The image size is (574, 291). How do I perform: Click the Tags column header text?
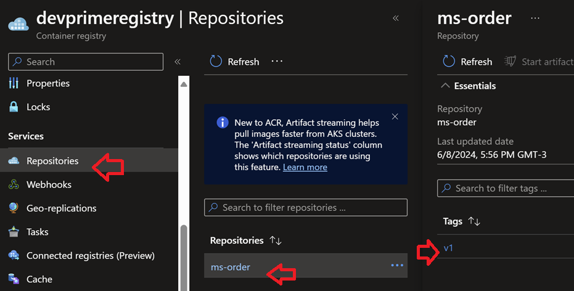(453, 221)
